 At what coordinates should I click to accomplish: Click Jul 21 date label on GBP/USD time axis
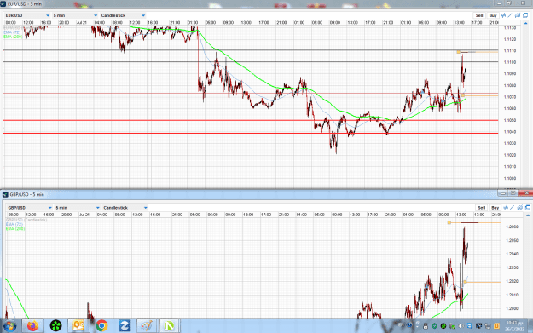84,215
